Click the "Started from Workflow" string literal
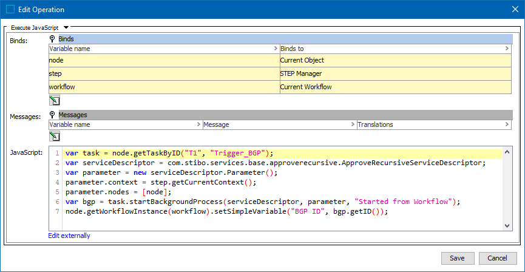The image size is (525, 272). (404, 202)
